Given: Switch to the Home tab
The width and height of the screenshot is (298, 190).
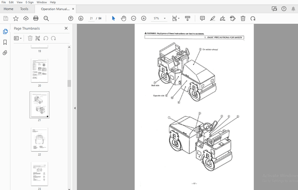Looking at the screenshot, I should click(8, 9).
